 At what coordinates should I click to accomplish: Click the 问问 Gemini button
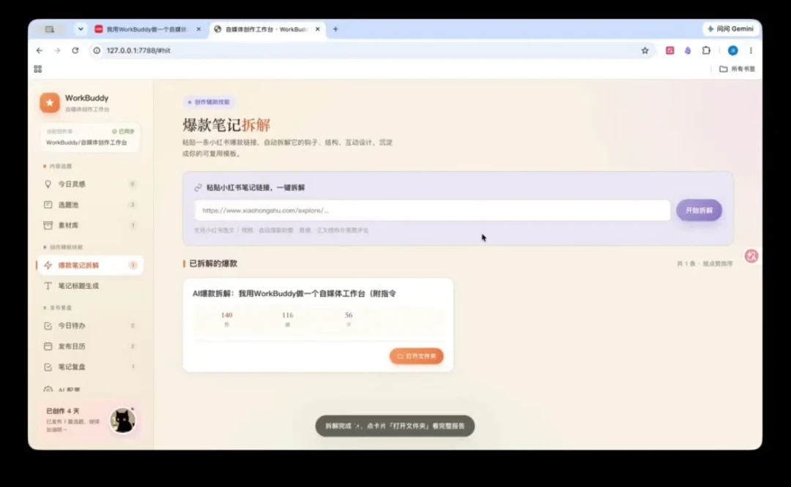[731, 29]
